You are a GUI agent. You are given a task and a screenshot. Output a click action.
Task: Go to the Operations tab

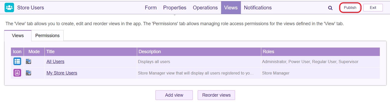[x=205, y=8]
